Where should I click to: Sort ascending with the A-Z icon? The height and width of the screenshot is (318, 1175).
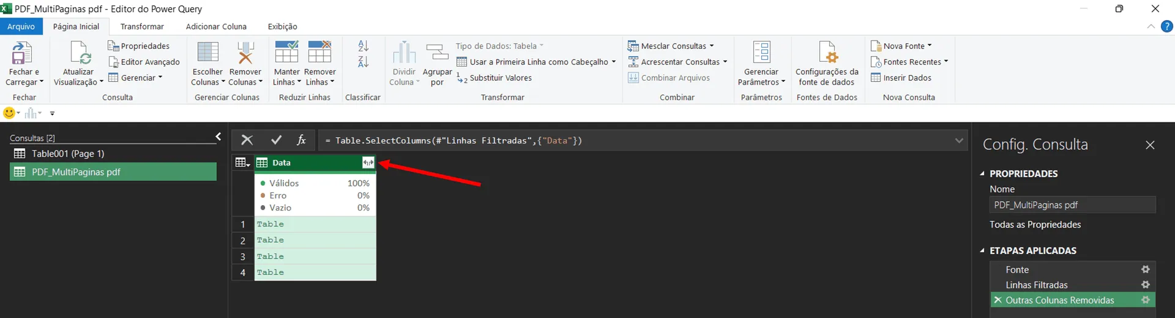(x=364, y=46)
